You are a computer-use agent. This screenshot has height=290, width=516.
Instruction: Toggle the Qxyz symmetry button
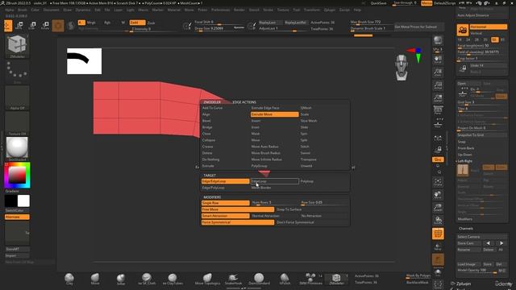coord(438,159)
